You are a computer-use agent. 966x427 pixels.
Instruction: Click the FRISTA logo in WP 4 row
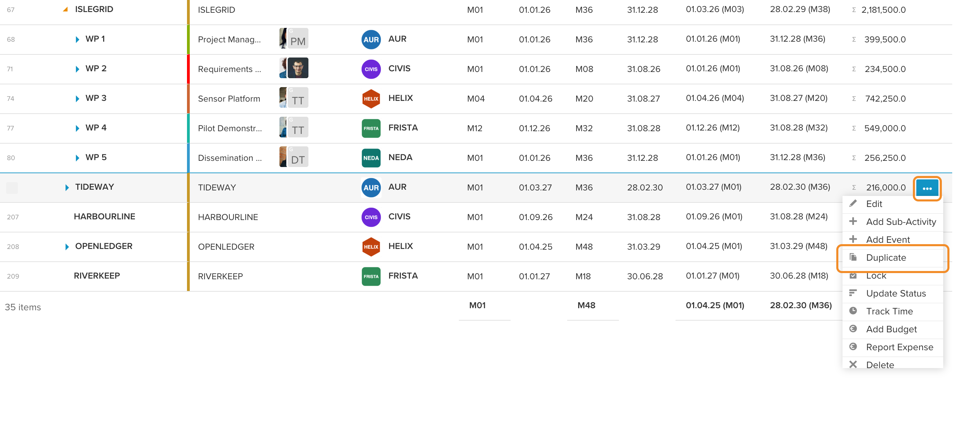click(x=371, y=128)
